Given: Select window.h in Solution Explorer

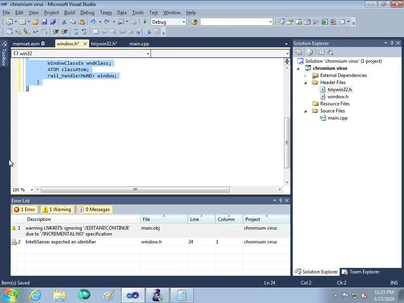Looking at the screenshot, I should pyautogui.click(x=338, y=97).
